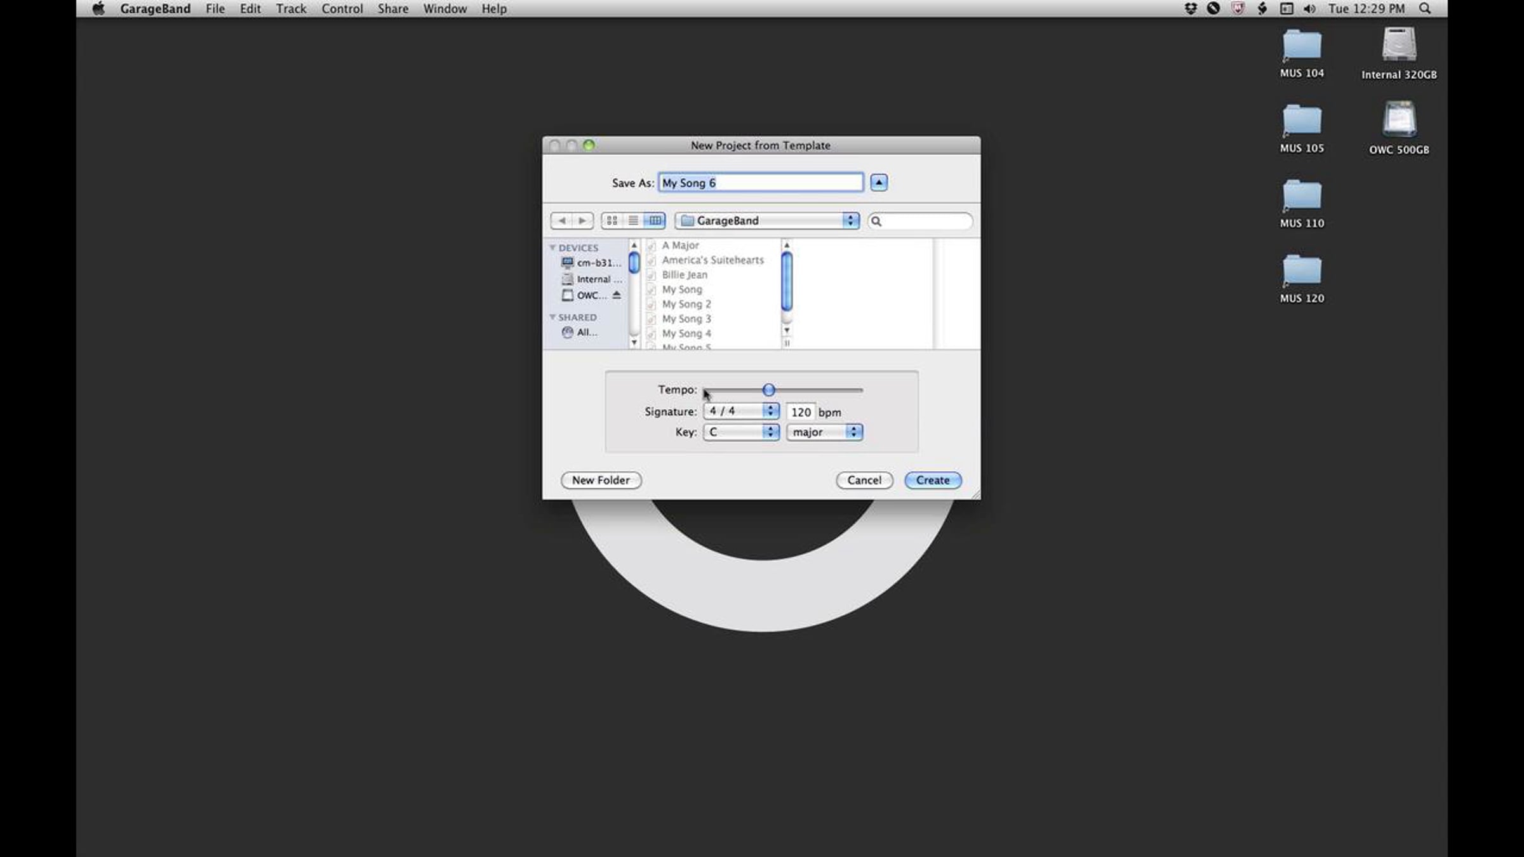Open the Track menu
The image size is (1524, 857).
point(291,9)
